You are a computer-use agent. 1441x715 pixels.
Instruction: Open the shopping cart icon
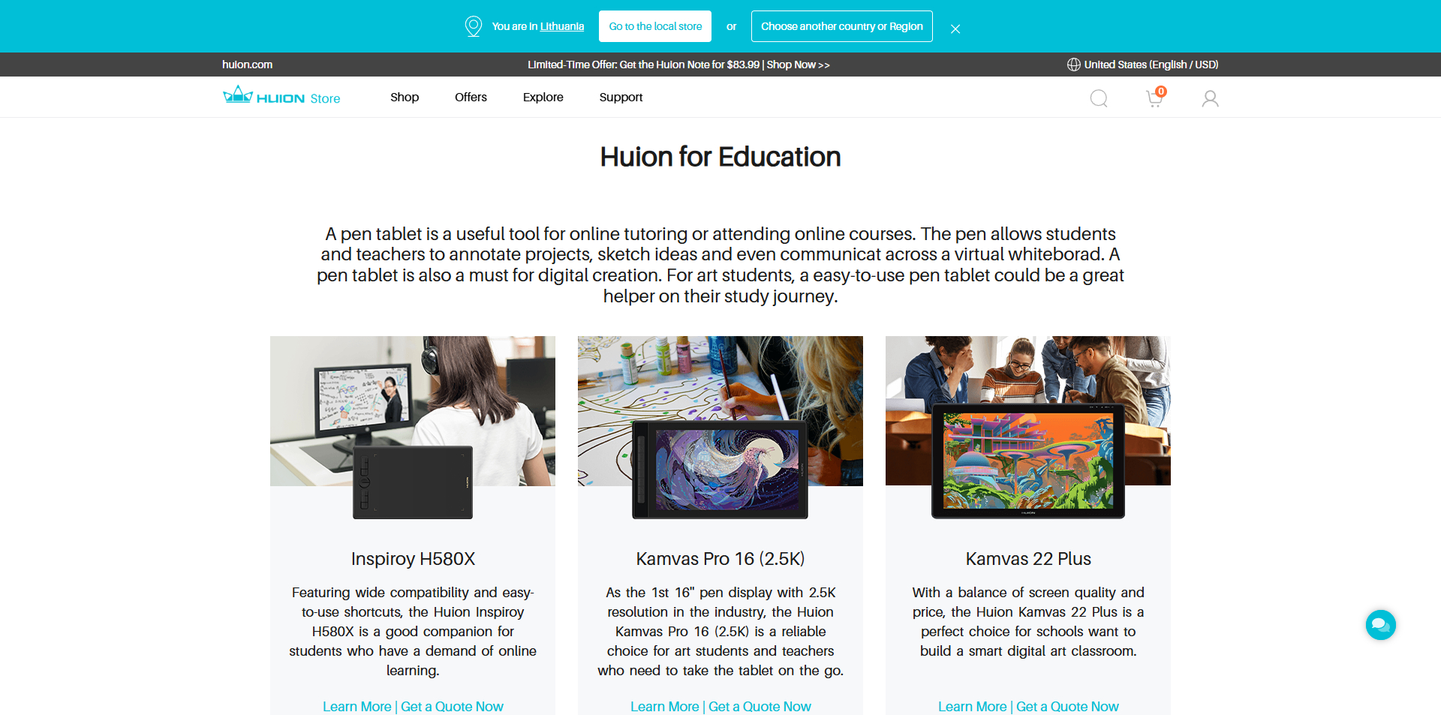(1156, 98)
